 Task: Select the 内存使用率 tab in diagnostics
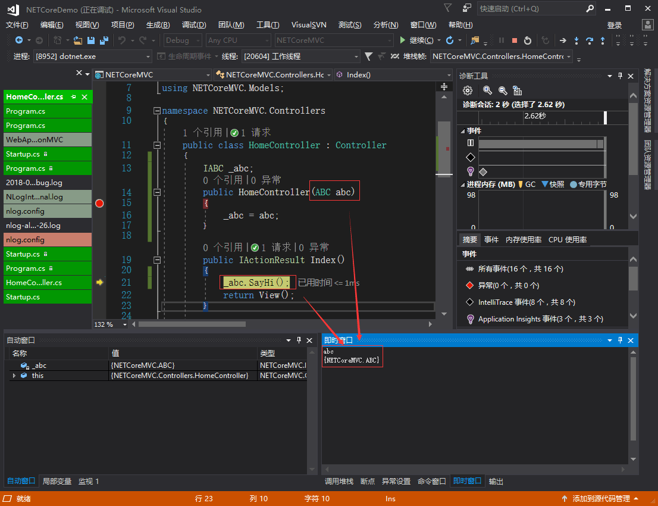tap(524, 239)
